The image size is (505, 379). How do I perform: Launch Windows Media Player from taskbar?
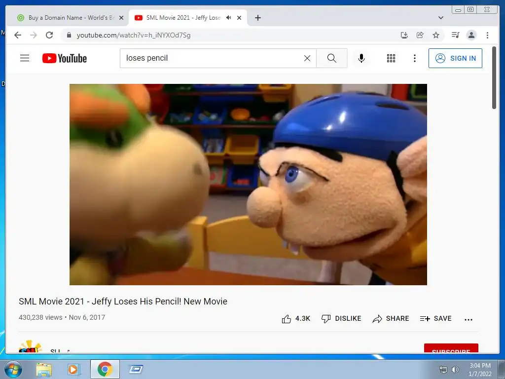74,369
